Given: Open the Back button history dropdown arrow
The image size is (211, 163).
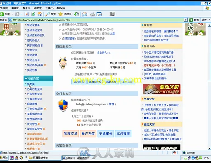Looking at the screenshot, I should point(12,14).
